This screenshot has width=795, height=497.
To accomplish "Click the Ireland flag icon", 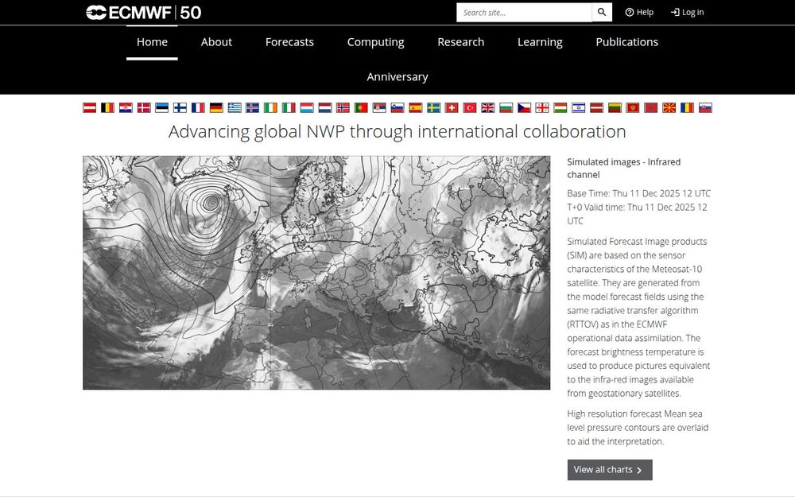I will click(271, 107).
